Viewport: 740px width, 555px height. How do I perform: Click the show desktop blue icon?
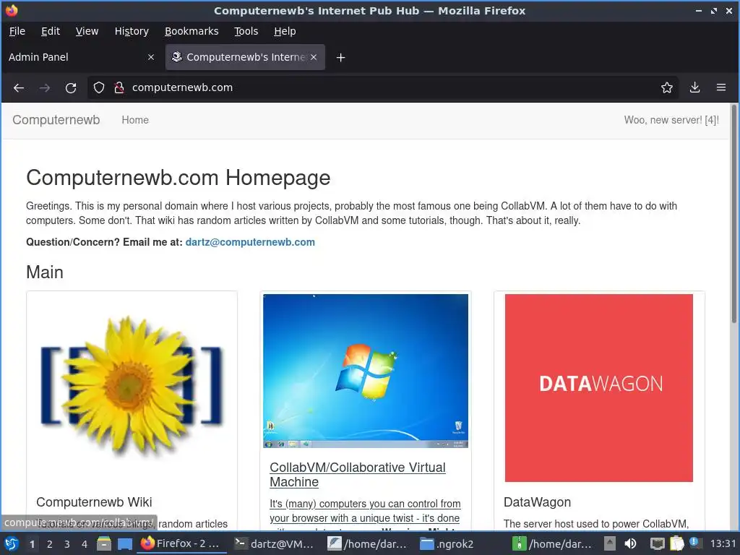coord(124,544)
